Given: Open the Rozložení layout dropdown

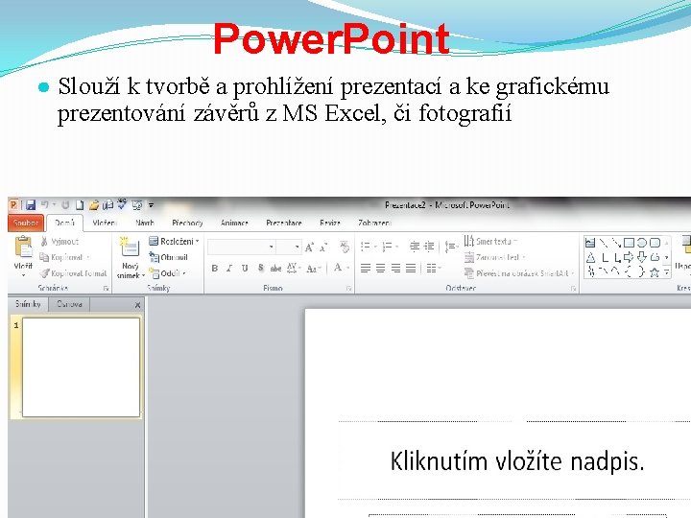Looking at the screenshot, I should [x=174, y=242].
